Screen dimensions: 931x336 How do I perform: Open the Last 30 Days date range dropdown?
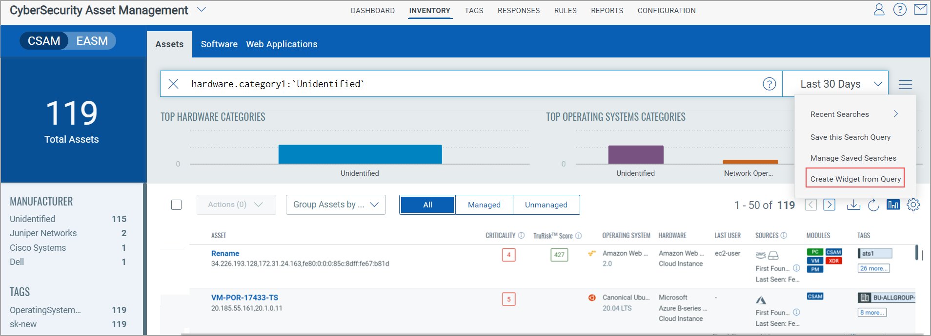pyautogui.click(x=835, y=84)
